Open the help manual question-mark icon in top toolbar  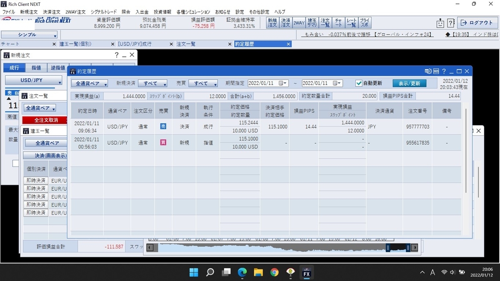(x=450, y=23)
